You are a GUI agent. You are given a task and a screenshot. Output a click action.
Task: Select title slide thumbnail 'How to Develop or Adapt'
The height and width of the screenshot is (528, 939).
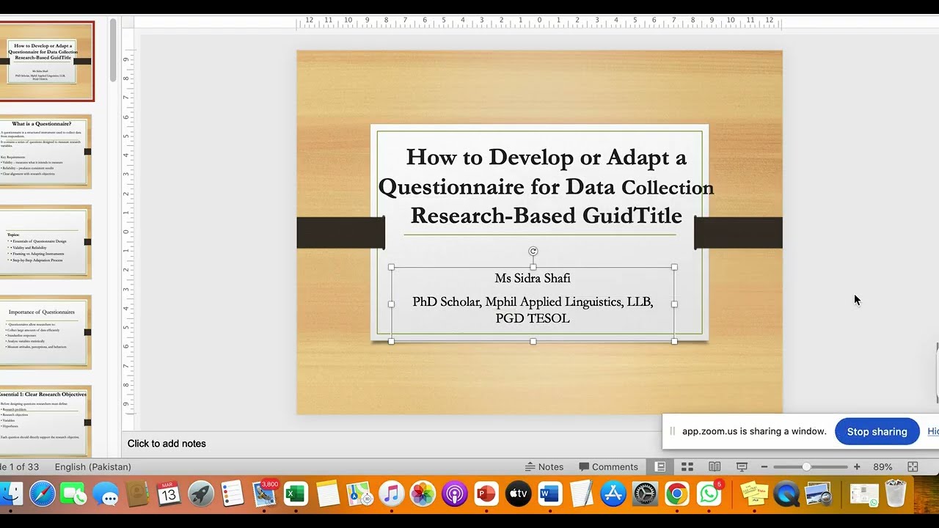coord(45,61)
